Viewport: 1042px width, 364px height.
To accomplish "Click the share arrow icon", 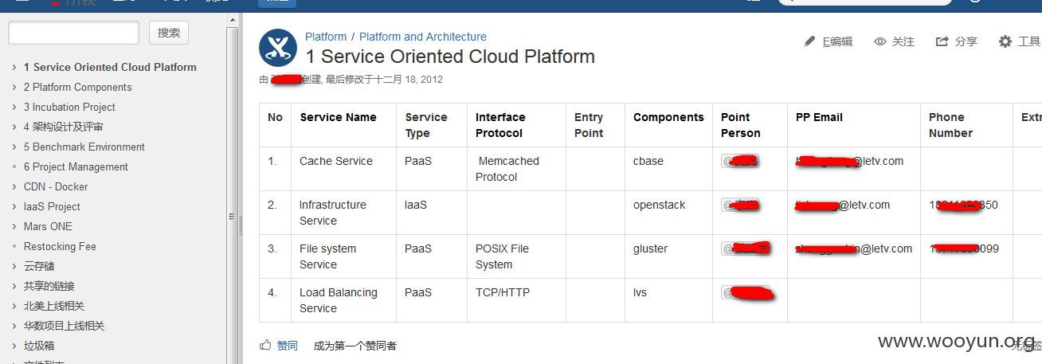I will pyautogui.click(x=942, y=41).
